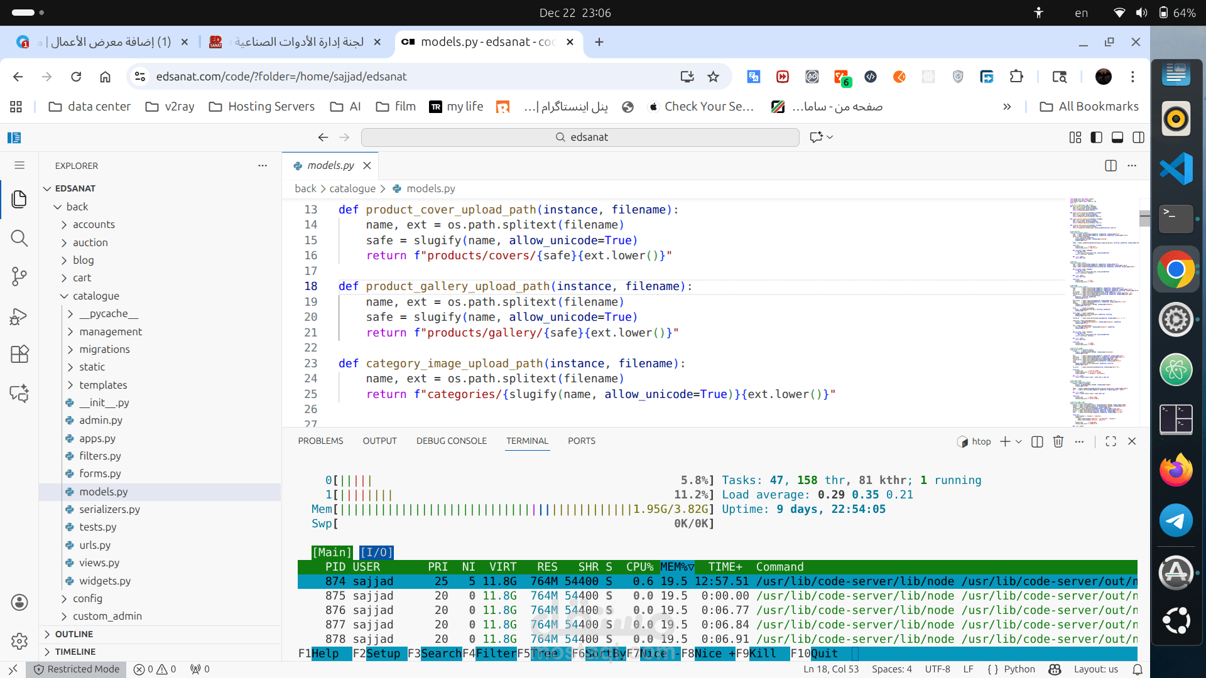Screen dimensions: 1206x678
Task: Expand the migrations folder
Action: click(x=104, y=349)
